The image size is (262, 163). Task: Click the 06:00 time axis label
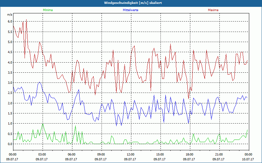(72, 155)
